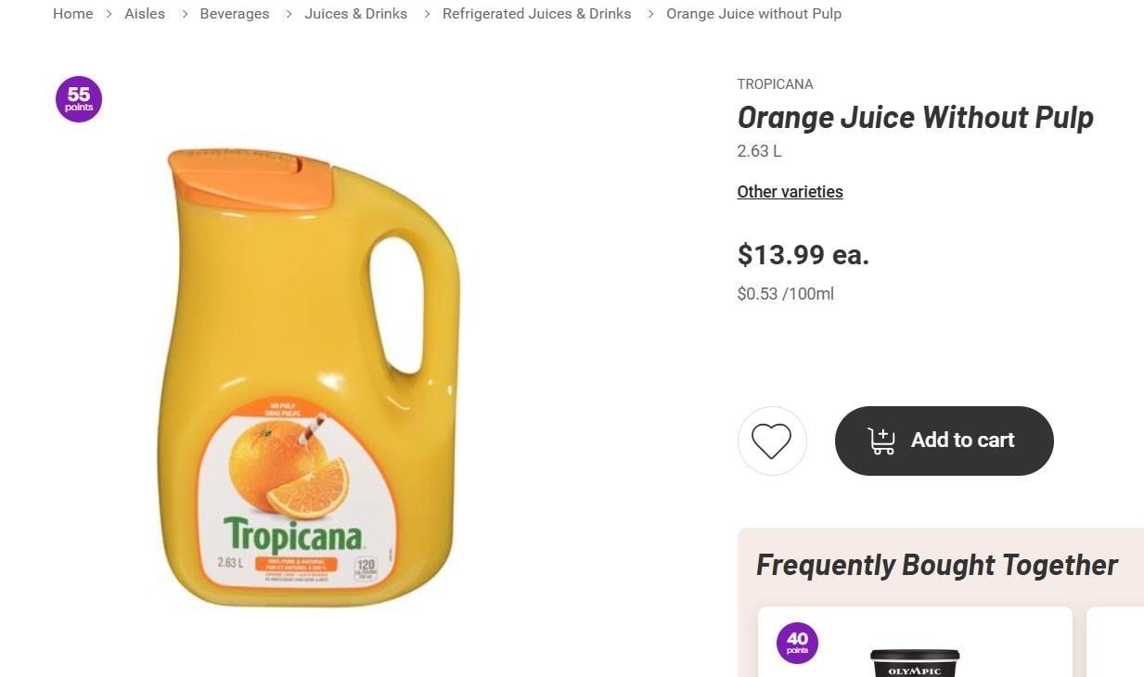
Task: Click the chevron right after Home breadcrumb
Action: click(109, 14)
